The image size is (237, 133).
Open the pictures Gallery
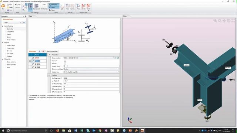point(73,7)
